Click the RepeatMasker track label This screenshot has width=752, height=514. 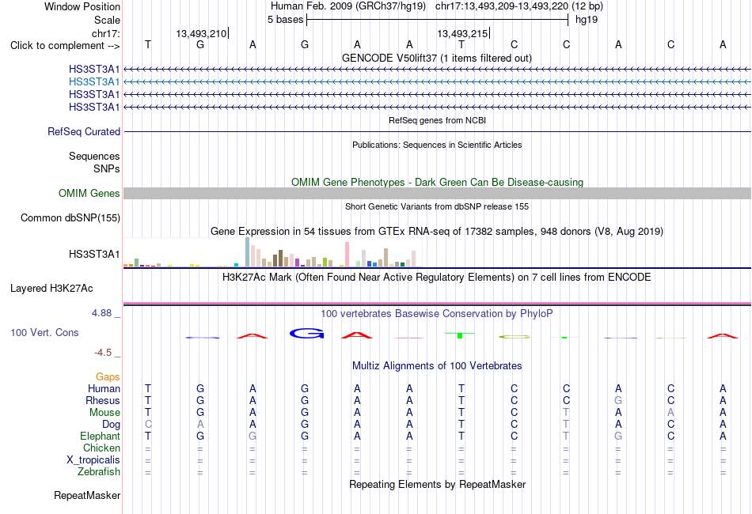pos(87,495)
